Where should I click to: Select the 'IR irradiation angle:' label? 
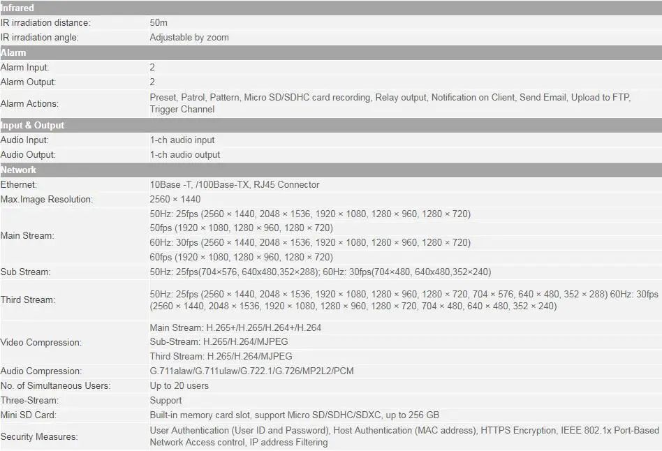click(x=40, y=38)
